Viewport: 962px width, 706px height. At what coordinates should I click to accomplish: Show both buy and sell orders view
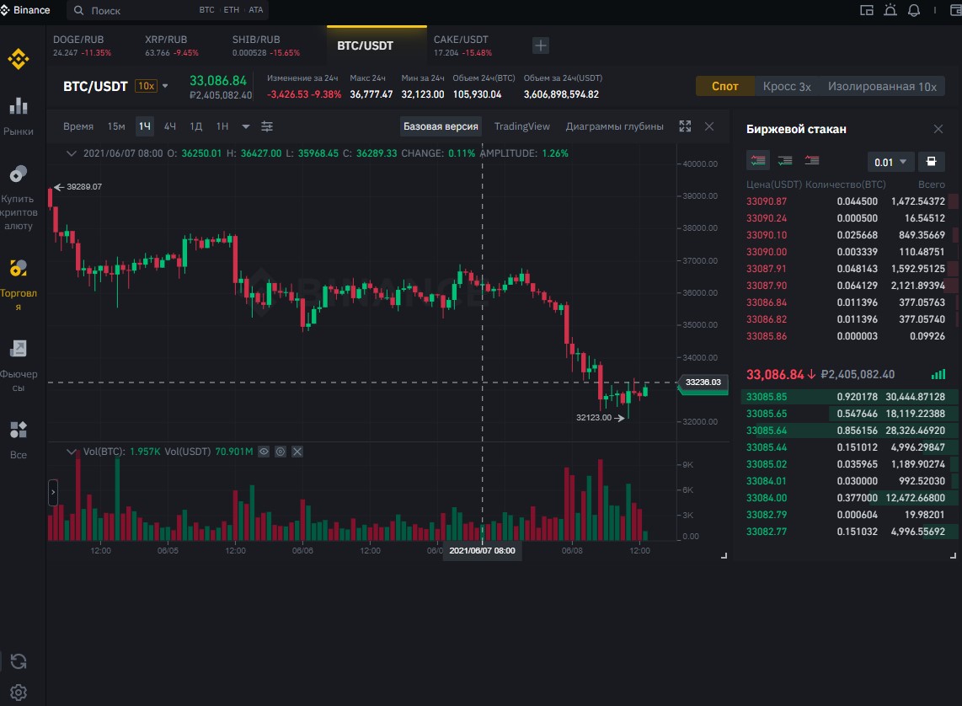(x=758, y=161)
